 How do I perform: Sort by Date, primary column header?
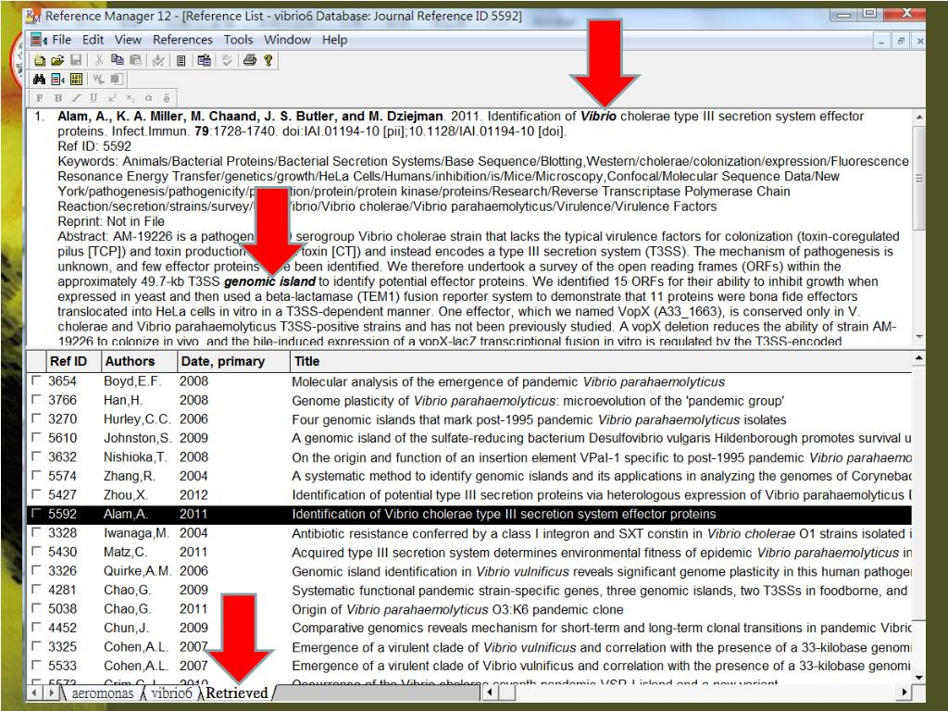233,361
